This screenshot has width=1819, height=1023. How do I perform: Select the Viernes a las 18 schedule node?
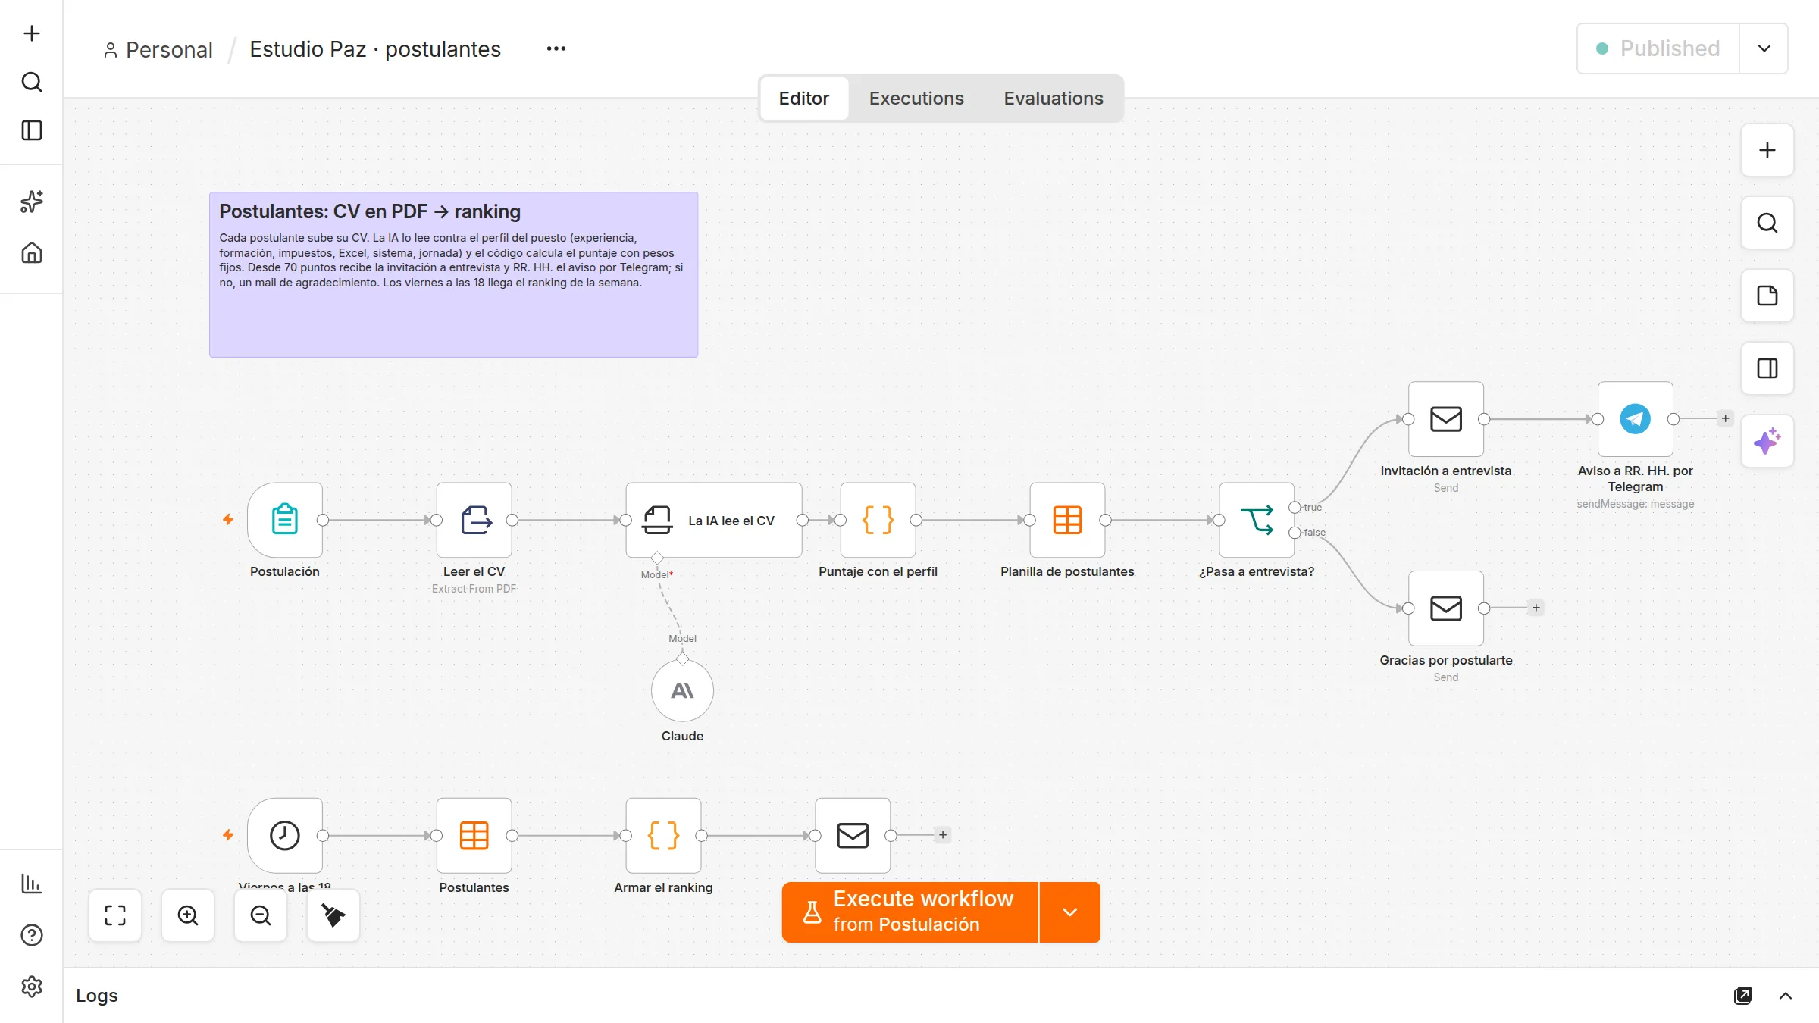click(285, 835)
